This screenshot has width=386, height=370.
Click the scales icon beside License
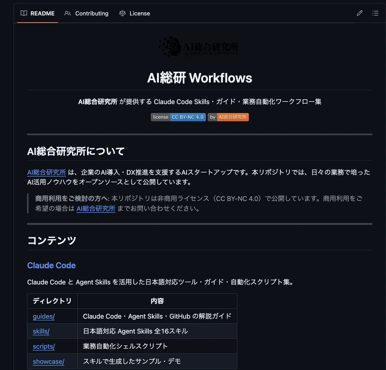pyautogui.click(x=122, y=13)
